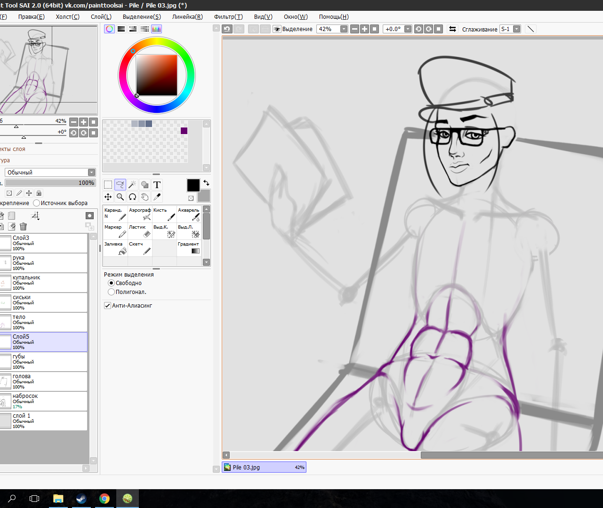Choose the Маркер marker tool

115,231
